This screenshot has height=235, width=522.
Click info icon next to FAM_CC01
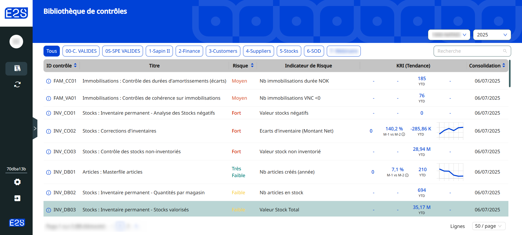(x=49, y=81)
